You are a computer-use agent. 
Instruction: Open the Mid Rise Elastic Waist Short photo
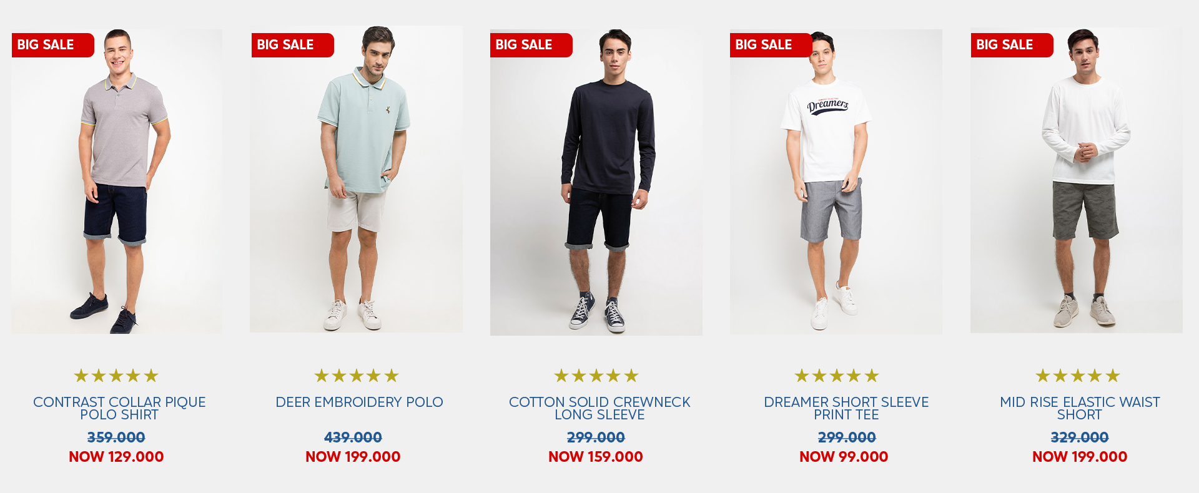tap(1077, 180)
